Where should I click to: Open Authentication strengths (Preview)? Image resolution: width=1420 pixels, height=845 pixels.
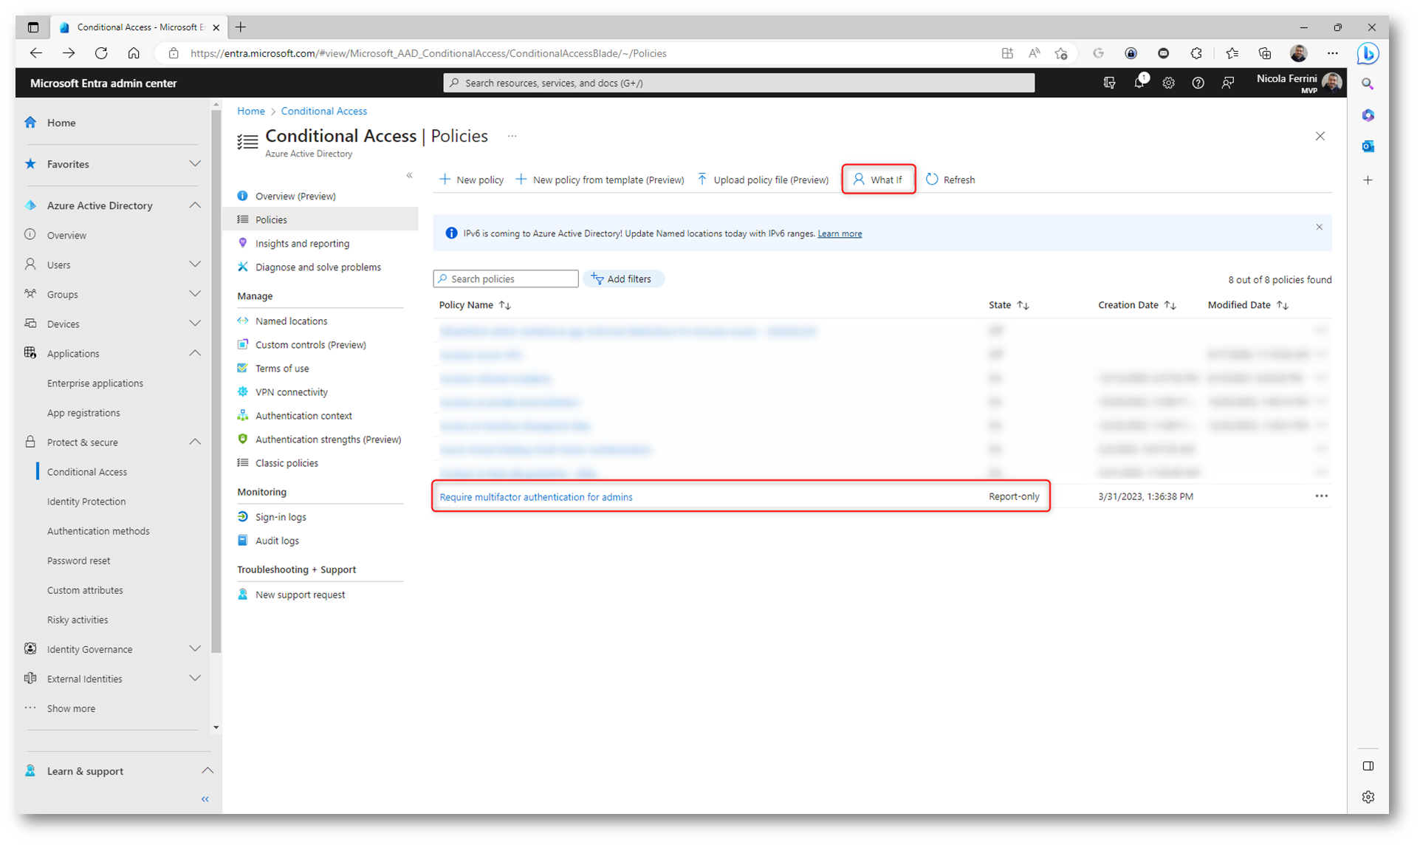(x=328, y=439)
